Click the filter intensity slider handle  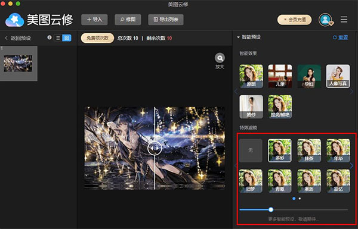click(x=271, y=209)
